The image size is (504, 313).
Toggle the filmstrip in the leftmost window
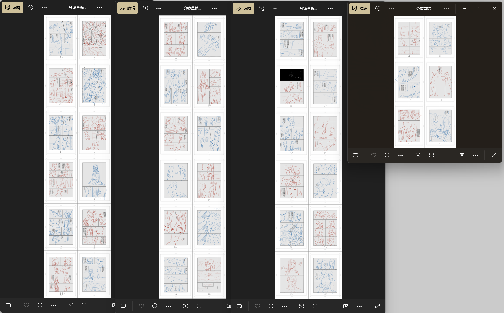pyautogui.click(x=8, y=305)
